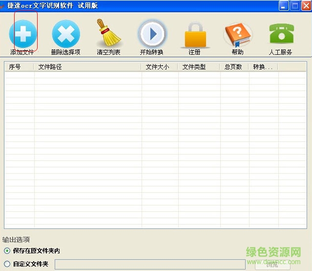
Task: Click the 序号 column header
Action: point(19,67)
